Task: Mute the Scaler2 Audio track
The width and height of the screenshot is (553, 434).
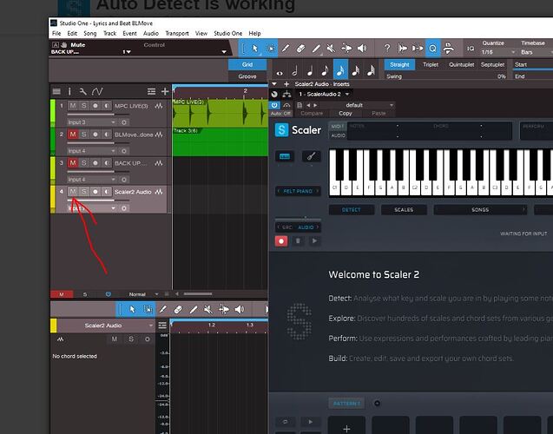Action: (73, 192)
